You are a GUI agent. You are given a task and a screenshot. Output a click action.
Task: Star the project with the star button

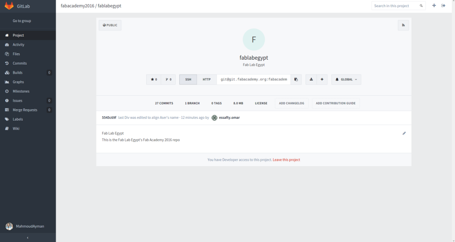point(154,79)
